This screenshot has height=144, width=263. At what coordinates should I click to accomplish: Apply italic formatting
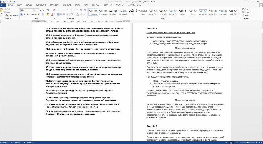click(25, 14)
